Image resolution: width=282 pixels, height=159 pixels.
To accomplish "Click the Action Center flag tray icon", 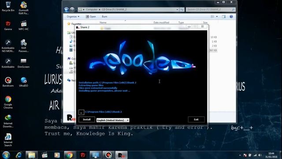I will [245, 155].
